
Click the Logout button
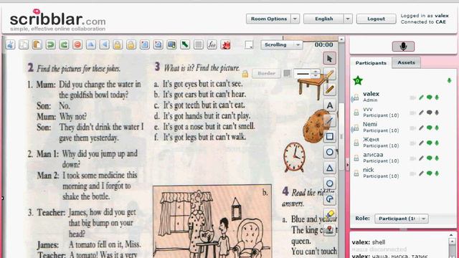coord(376,19)
